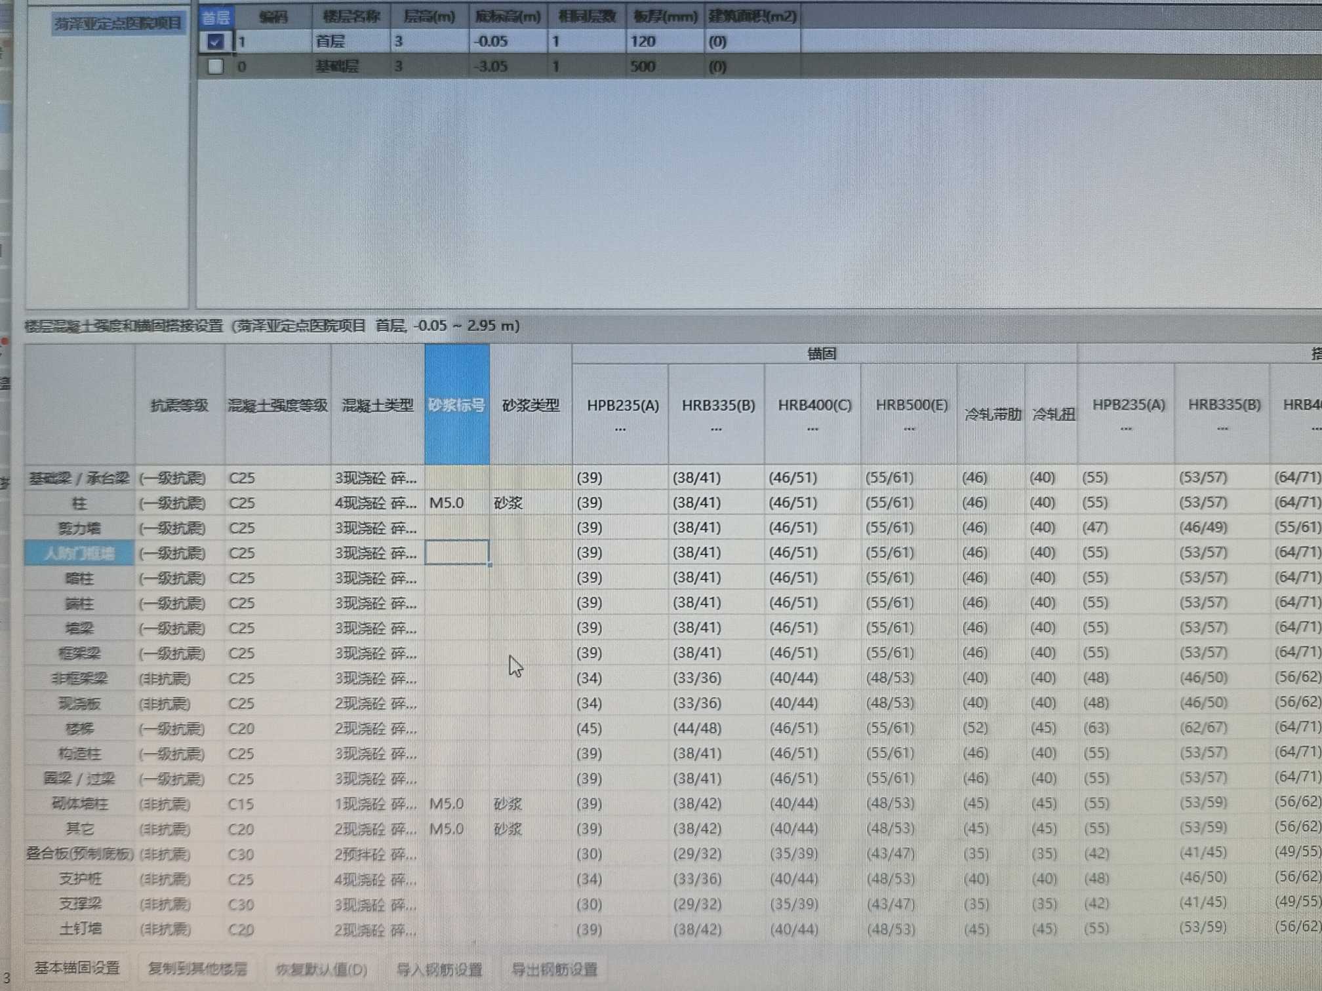Select the 基础梁 / 承台梁 row header

click(x=79, y=478)
